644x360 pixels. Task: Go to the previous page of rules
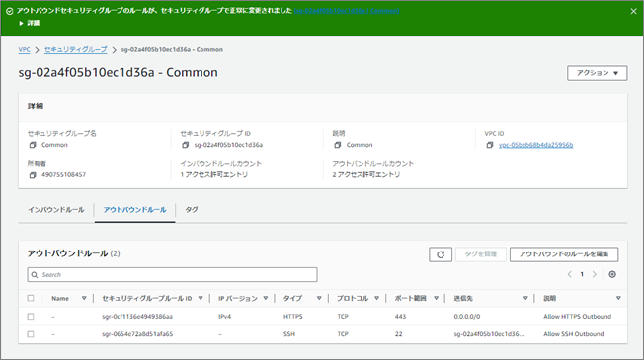click(x=569, y=275)
